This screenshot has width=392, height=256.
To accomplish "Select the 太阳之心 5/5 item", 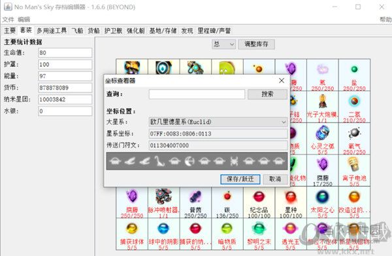I will (x=323, y=202).
